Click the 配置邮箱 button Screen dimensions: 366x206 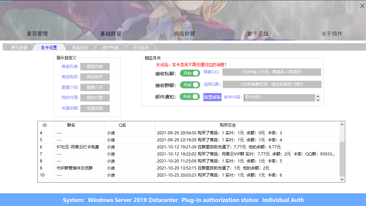pyautogui.click(x=212, y=97)
